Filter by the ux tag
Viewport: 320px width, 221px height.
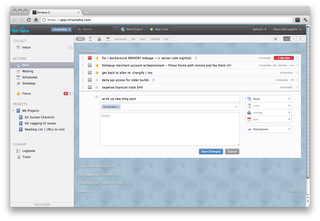coord(166,39)
